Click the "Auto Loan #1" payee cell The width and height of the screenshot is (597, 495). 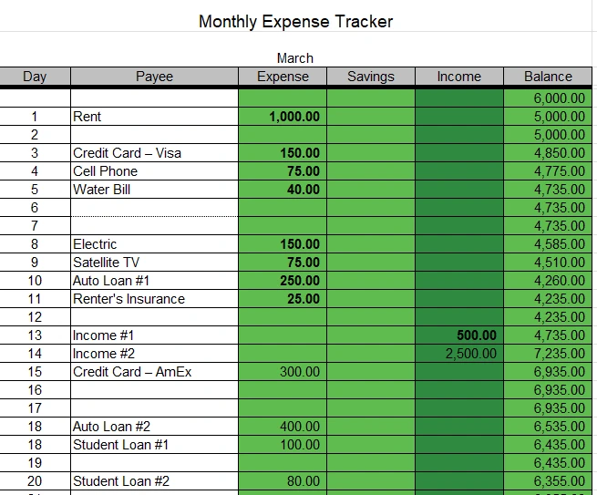tap(155, 281)
